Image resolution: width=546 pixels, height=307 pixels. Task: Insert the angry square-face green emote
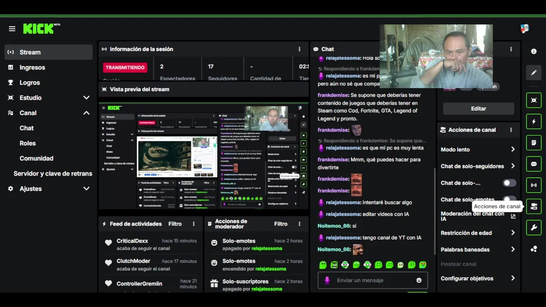click(334, 265)
